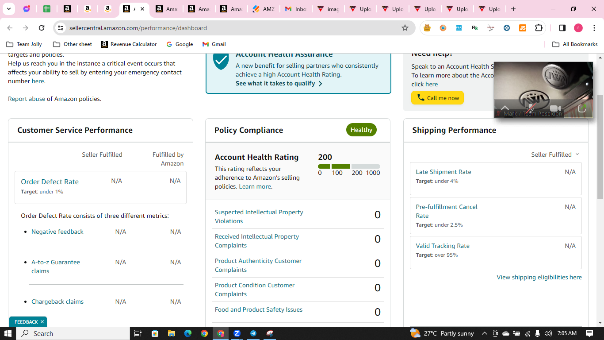This screenshot has width=604, height=340.
Task: Open File Explorer from the taskbar
Action: tap(171, 333)
